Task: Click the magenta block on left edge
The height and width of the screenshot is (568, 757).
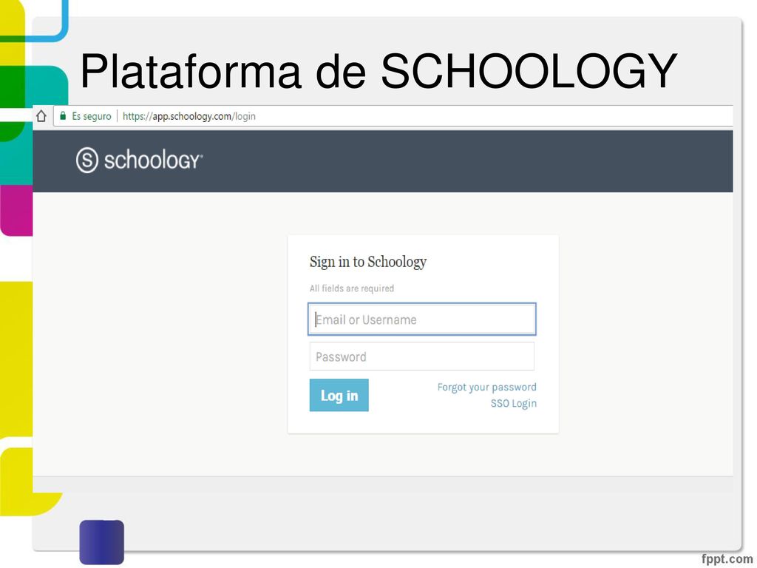Action: (17, 210)
